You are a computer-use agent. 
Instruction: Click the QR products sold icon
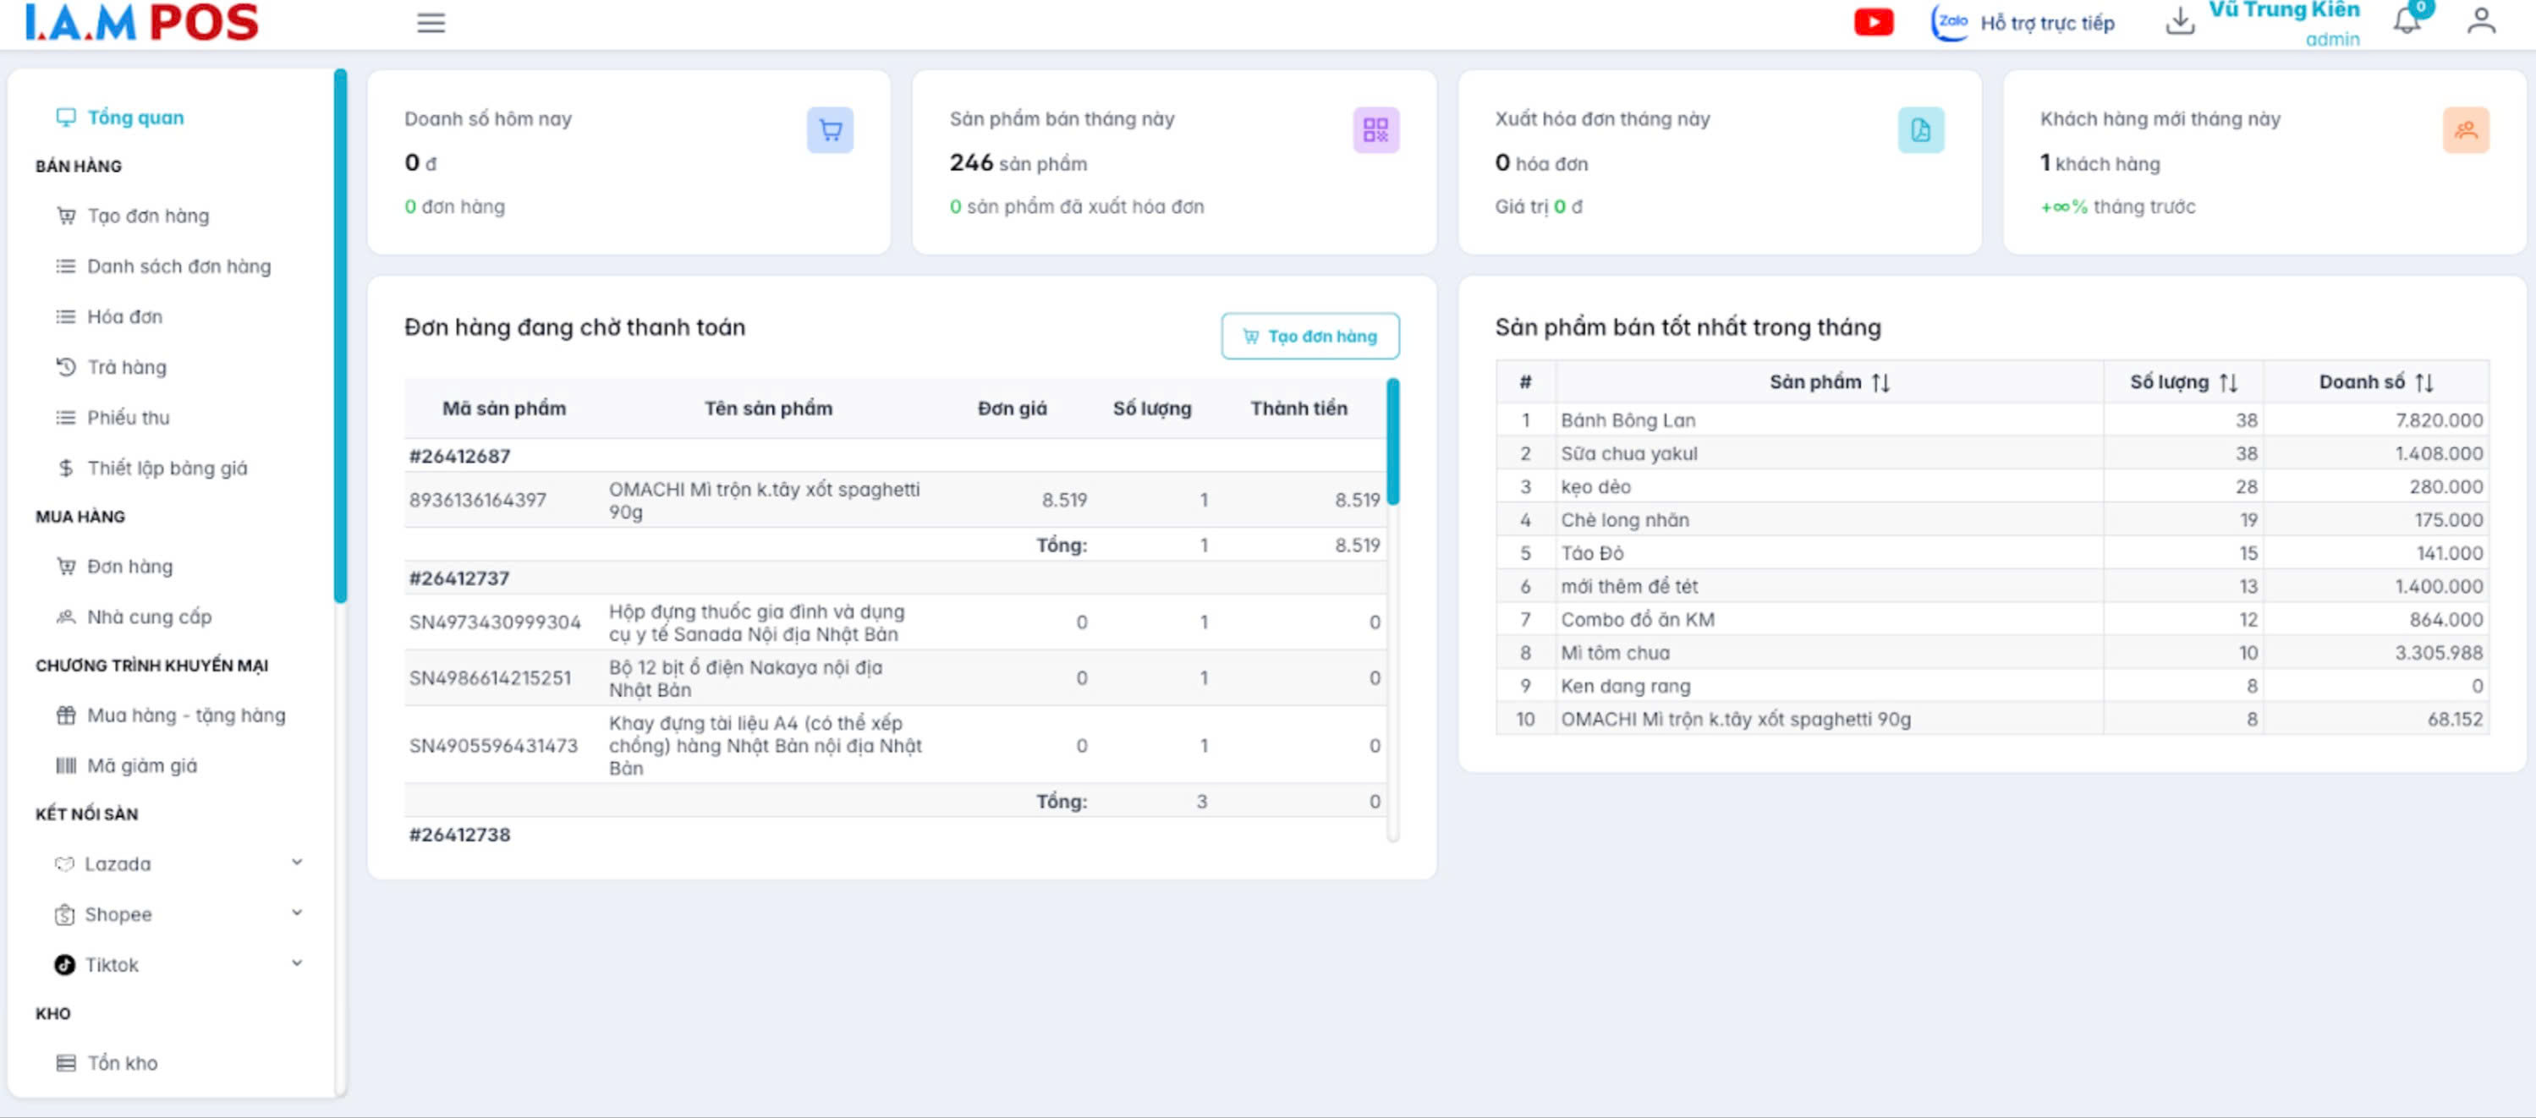pos(1375,130)
